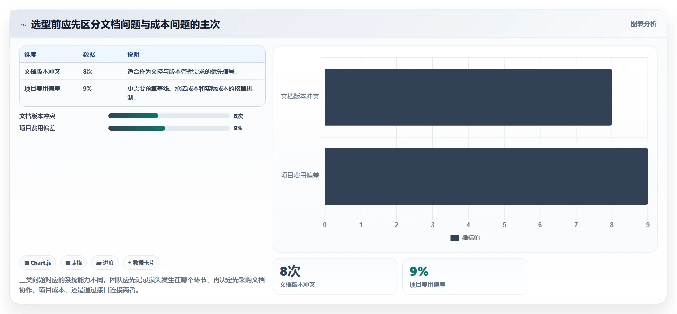This screenshot has width=677, height=314.
Task: Click the x-axis tick label 8
Action: pos(612,225)
